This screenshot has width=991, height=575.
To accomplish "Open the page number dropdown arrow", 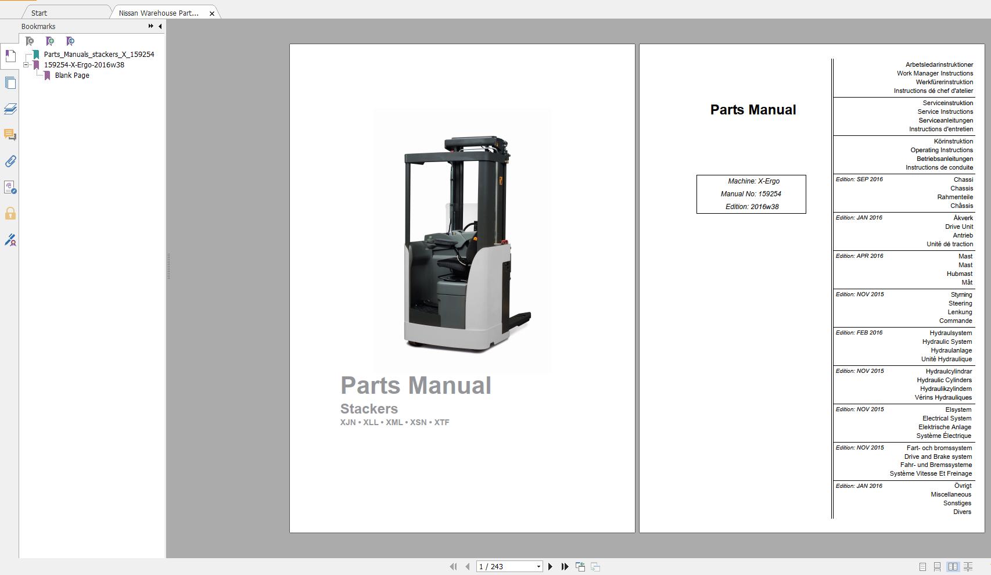I will coord(538,566).
